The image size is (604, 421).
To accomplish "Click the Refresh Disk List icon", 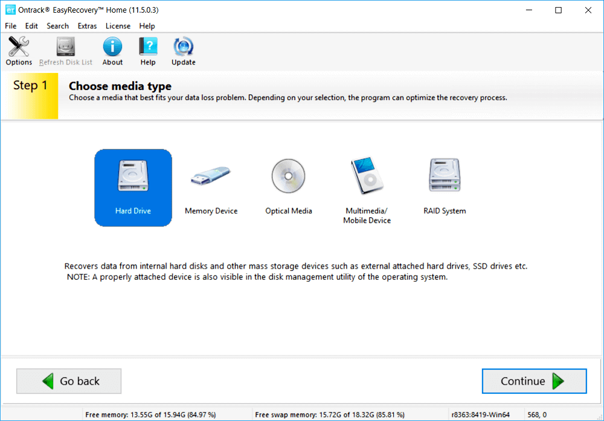I will [x=65, y=51].
